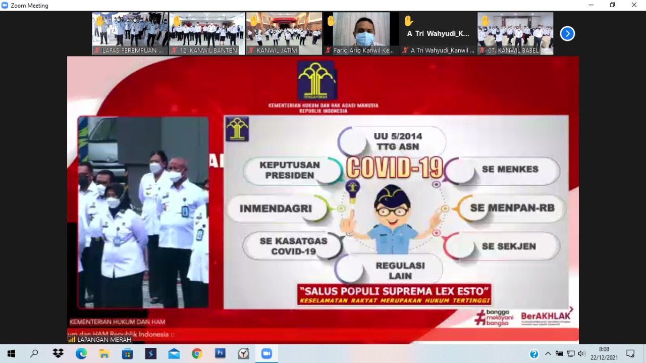Click the taskbar clock showing 8:08
Image resolution: width=646 pixels, height=363 pixels.
(x=604, y=353)
